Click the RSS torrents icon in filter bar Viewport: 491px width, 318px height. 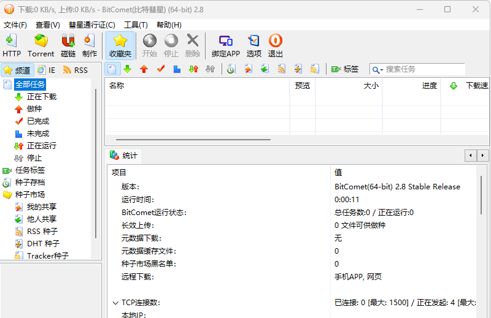tap(282, 69)
